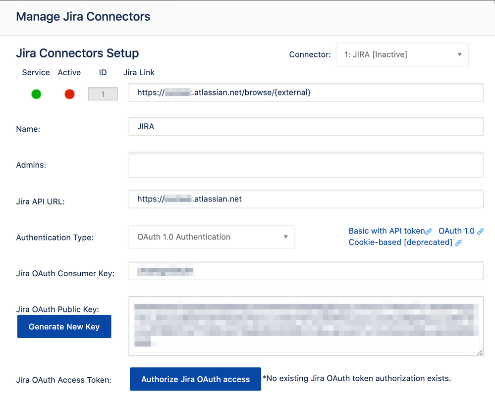This screenshot has width=495, height=400.
Task: Expand the Authentication Type dropdown
Action: 212,237
